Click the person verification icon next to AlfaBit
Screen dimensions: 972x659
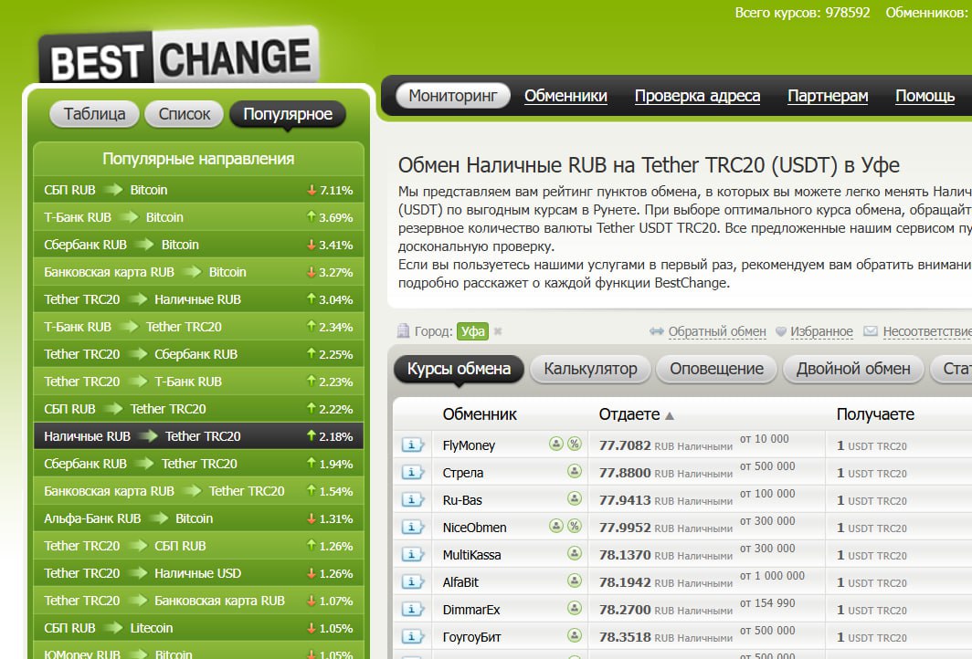pyautogui.click(x=575, y=581)
